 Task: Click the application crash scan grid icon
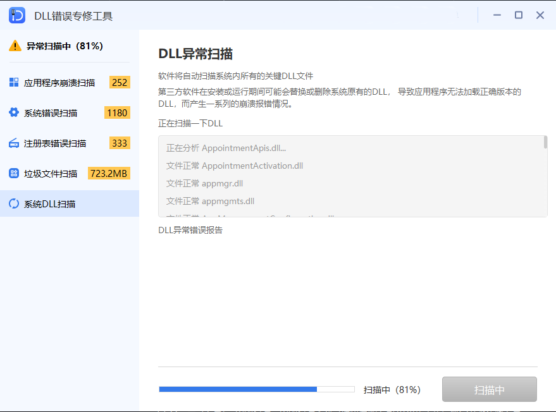coord(14,82)
